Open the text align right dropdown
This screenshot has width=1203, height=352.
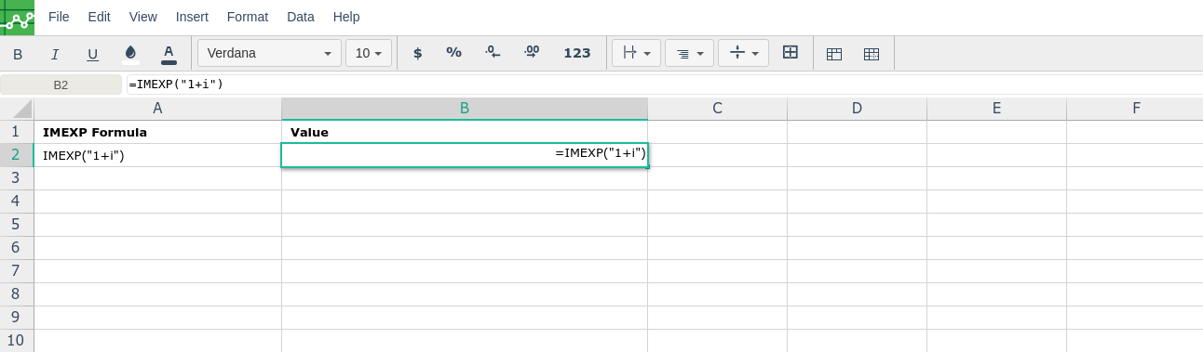690,53
